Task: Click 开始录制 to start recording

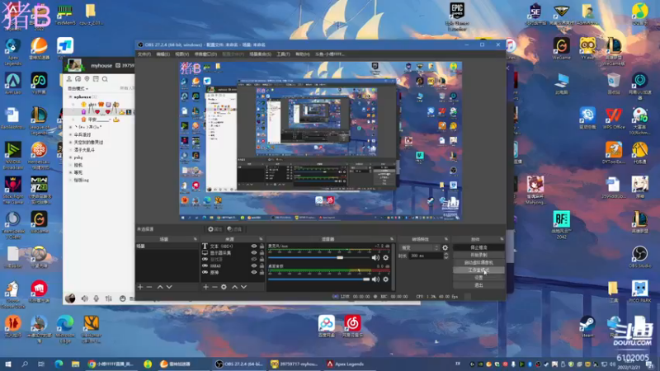Action: click(x=478, y=255)
